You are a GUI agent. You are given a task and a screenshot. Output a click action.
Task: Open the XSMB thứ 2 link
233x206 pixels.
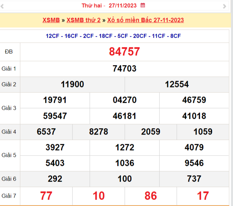pos(83,20)
